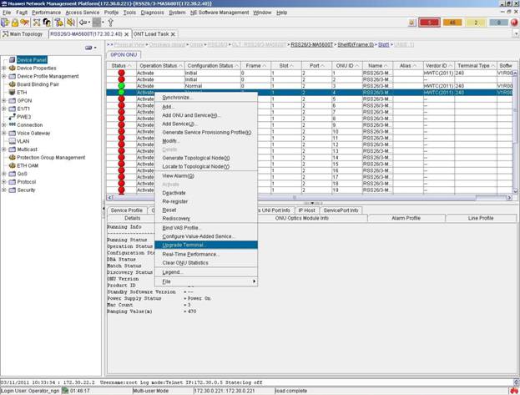Switch to the Main Topology tab

pos(23,34)
